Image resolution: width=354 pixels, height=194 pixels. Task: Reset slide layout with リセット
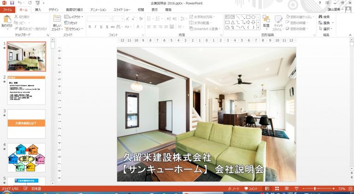click(71, 23)
